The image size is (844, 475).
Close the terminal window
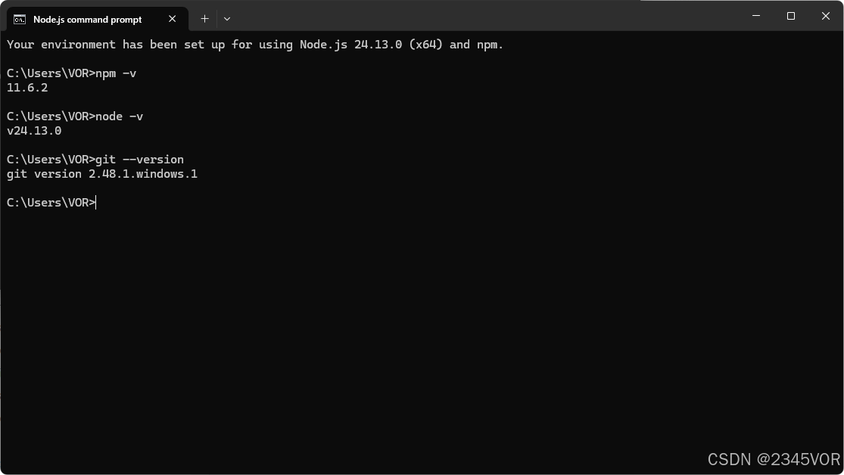click(826, 16)
